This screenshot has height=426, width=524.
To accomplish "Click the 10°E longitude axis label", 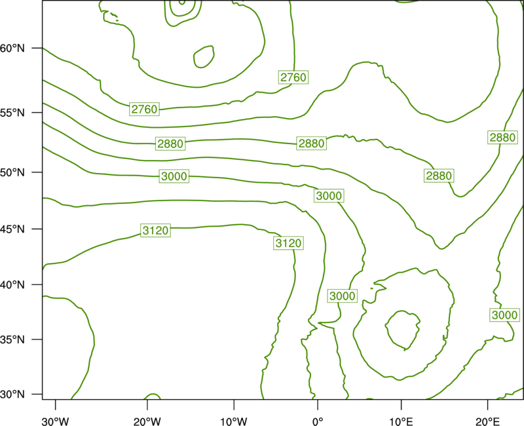I will [401, 421].
